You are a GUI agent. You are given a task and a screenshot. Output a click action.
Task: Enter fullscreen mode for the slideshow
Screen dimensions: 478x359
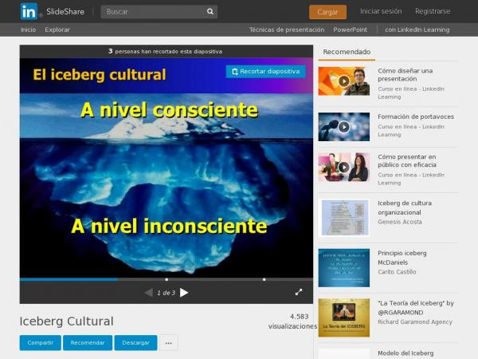tap(299, 293)
